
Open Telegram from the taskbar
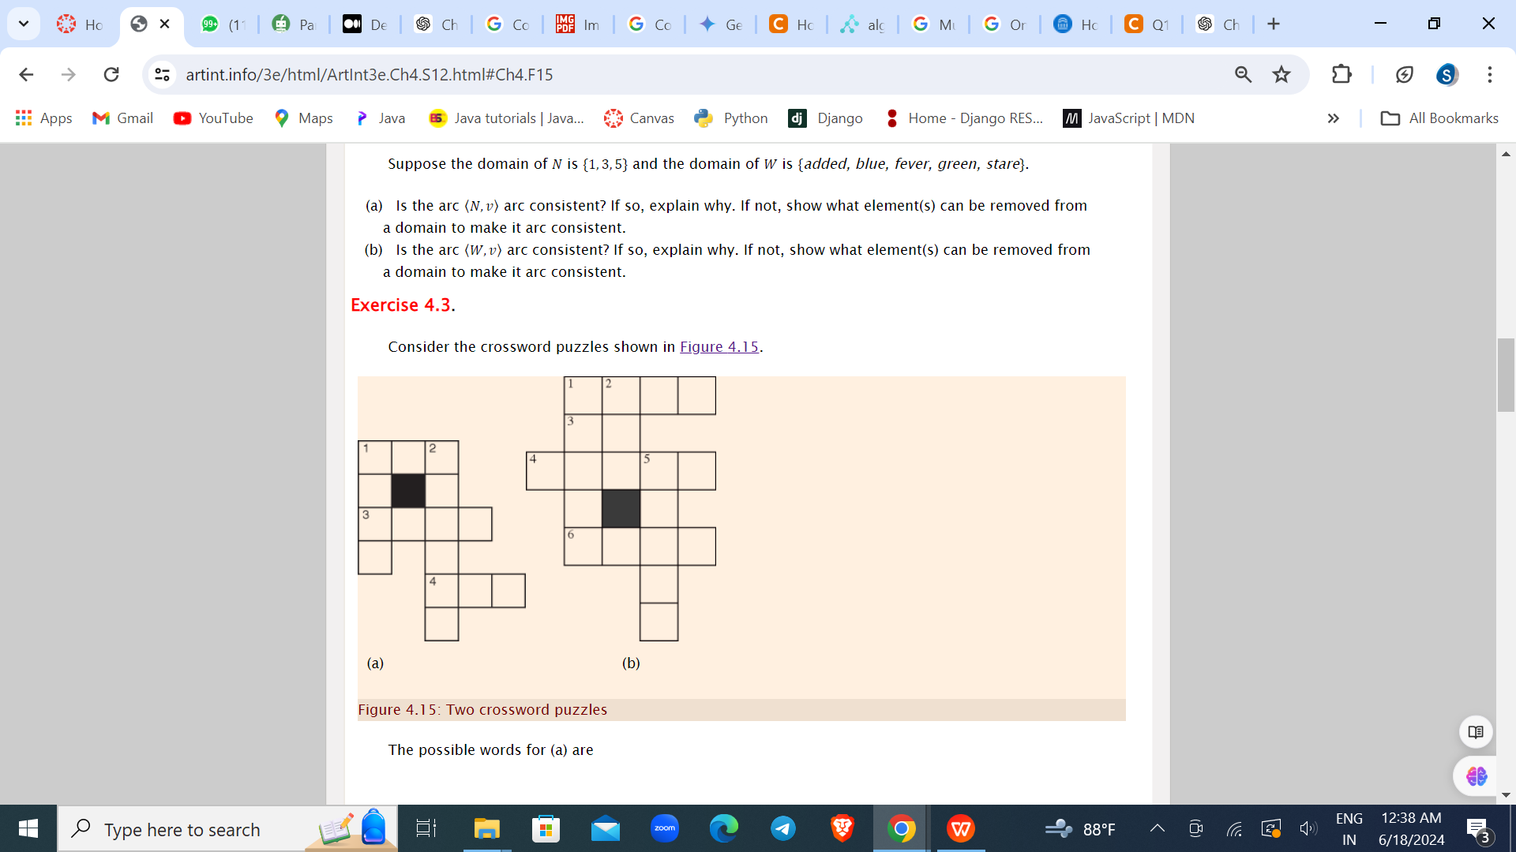click(x=783, y=828)
